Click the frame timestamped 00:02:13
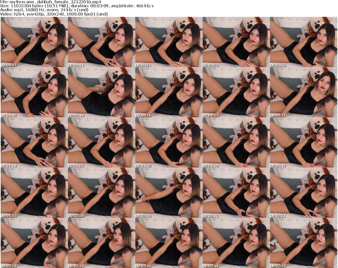This screenshot has width=338, height=268. click(x=236, y=193)
